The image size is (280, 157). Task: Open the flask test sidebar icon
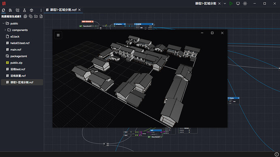click(x=24, y=10)
